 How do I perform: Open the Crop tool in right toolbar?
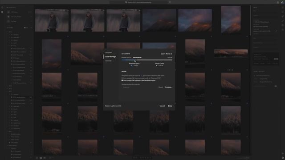coord(283,12)
